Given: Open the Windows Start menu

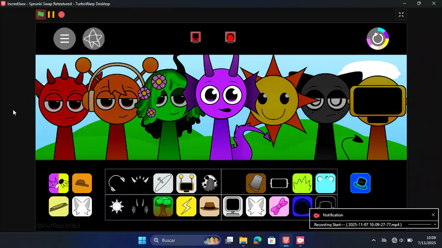Looking at the screenshot, I should click(x=142, y=241).
